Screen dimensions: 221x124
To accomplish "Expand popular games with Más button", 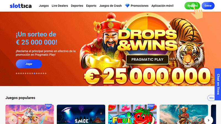I will (211, 98).
